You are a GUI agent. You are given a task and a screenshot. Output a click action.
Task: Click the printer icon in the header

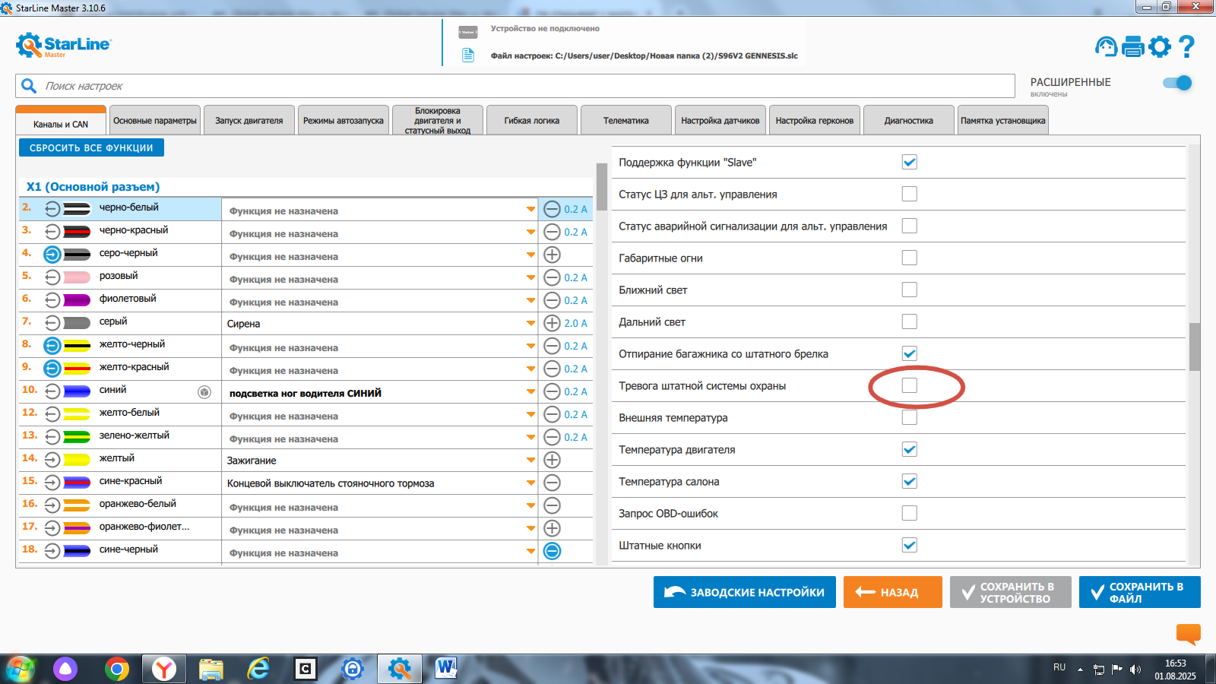1133,47
